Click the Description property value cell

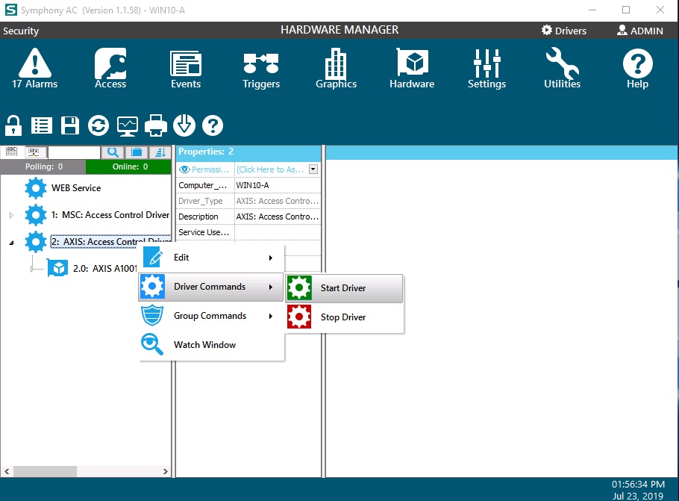coord(277,217)
